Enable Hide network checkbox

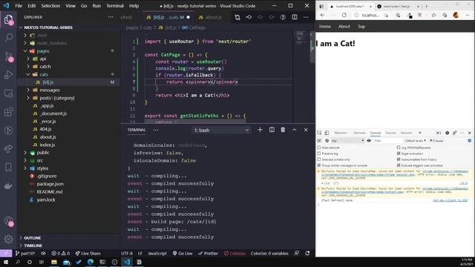(x=319, y=148)
